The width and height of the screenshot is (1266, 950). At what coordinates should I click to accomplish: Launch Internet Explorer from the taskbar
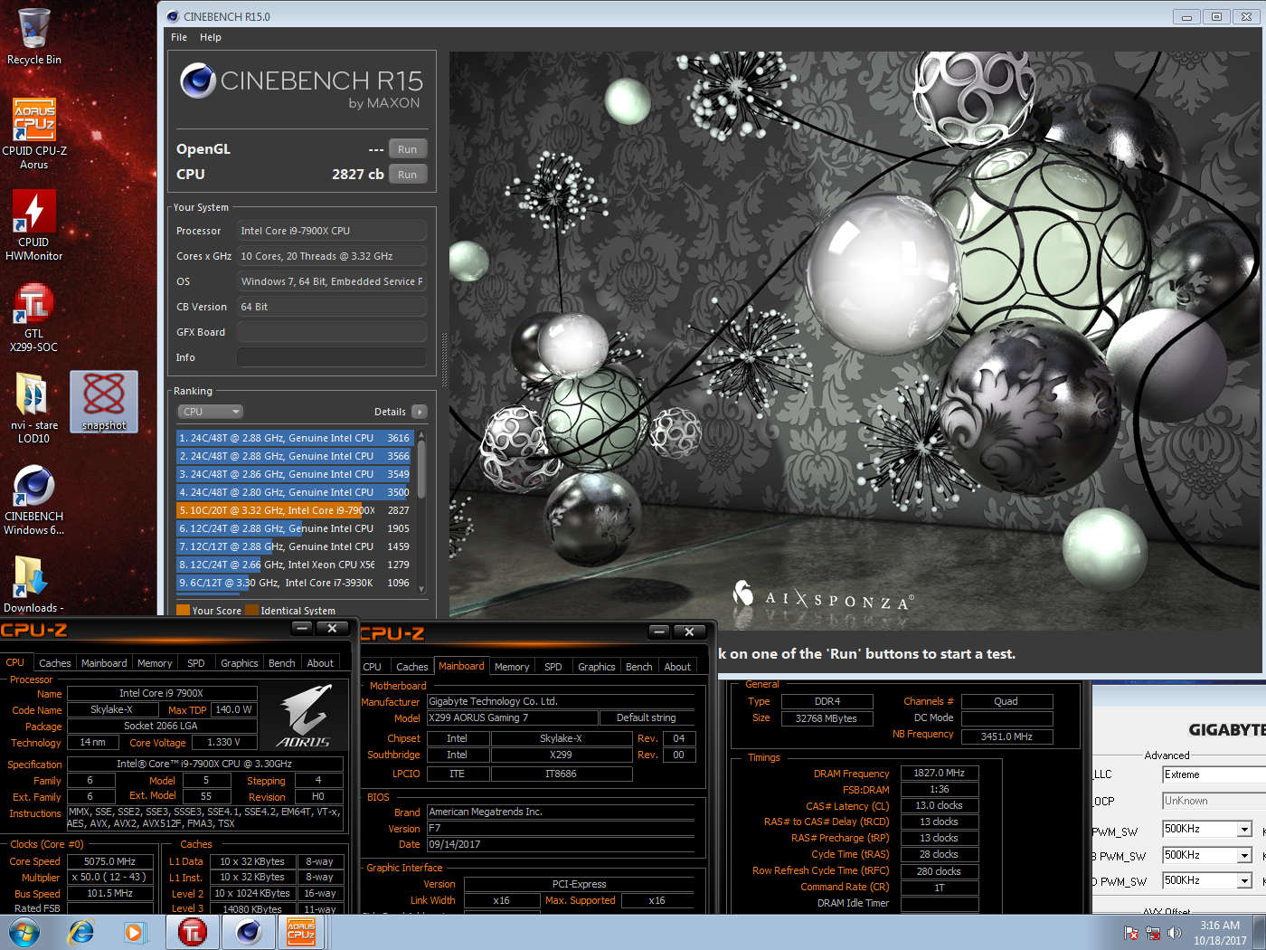[x=81, y=932]
